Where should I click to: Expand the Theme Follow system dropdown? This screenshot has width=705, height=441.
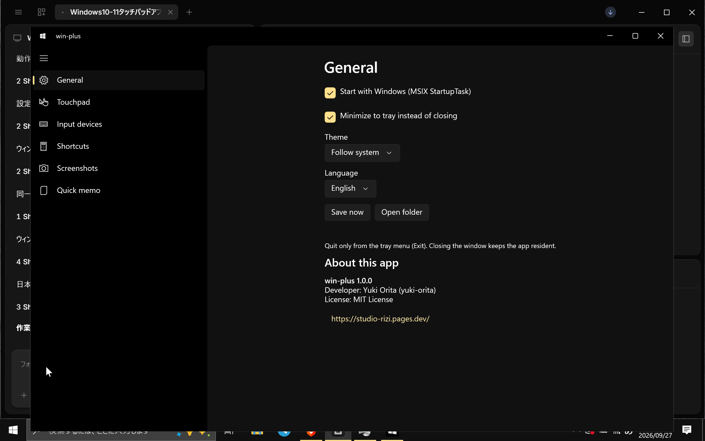[362, 152]
